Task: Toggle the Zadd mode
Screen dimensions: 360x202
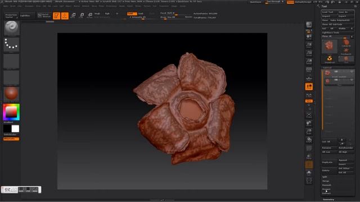Action: (132, 13)
